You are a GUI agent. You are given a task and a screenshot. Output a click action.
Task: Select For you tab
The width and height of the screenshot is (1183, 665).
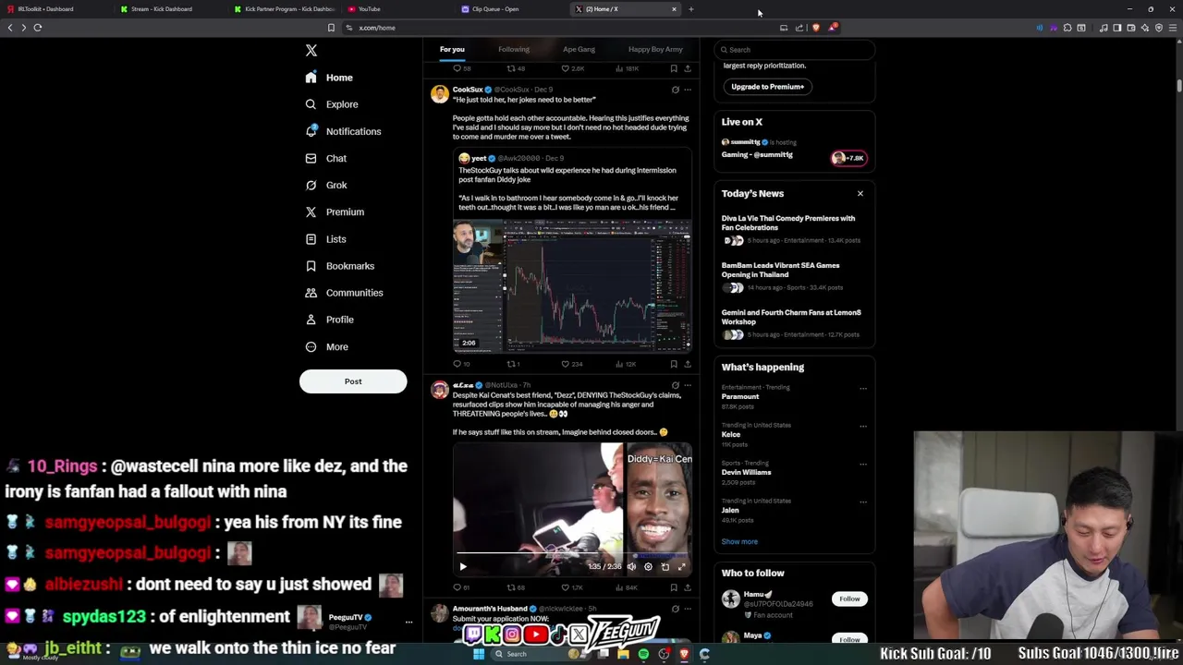452,49
